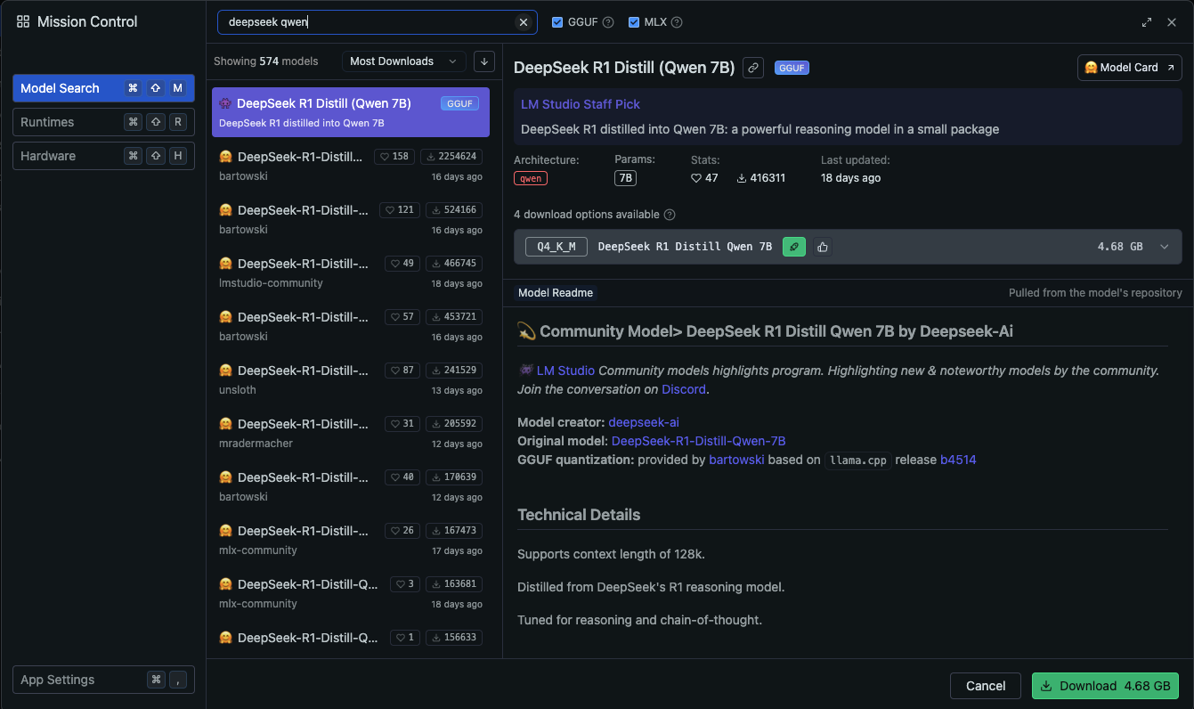
Task: Select DeepSeek R1 Distill (Qwen 7B) staff pick entry
Action: (351, 112)
